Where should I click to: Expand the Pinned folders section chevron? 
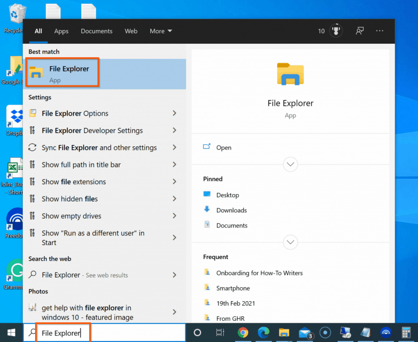[x=290, y=242]
